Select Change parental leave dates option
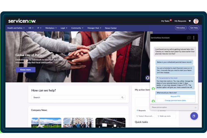 pos(175,100)
